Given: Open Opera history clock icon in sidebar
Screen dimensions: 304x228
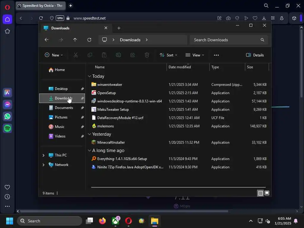Looking at the screenshot, I should click(x=7, y=197).
